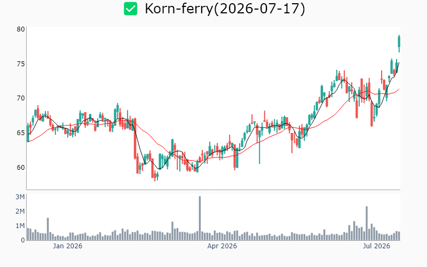Screen dimensions: 427x267
Task: Click the 65 price axis label
Action: (21, 132)
